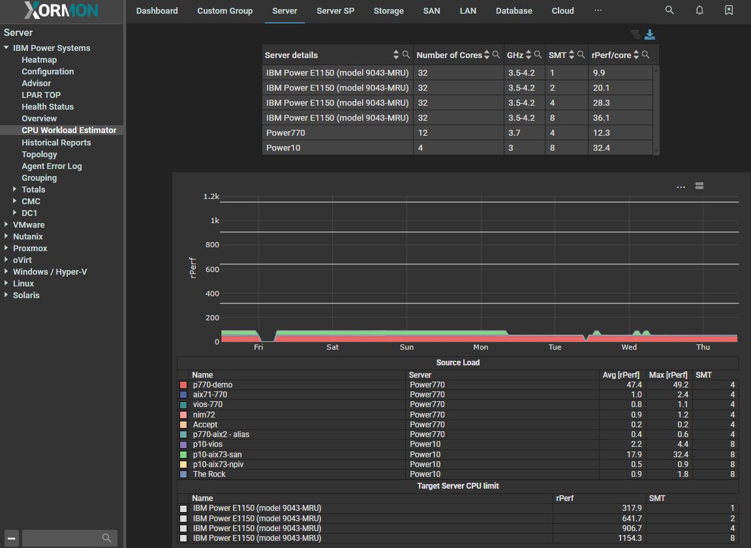
Task: Toggle the p10-aix73-san series in legend
Action: pos(183,455)
